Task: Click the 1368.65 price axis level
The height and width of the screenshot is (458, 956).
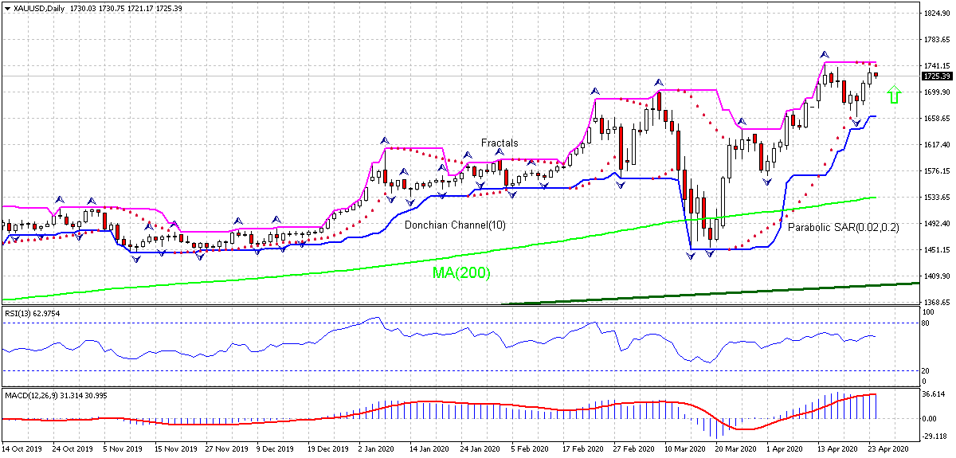Action: click(936, 303)
